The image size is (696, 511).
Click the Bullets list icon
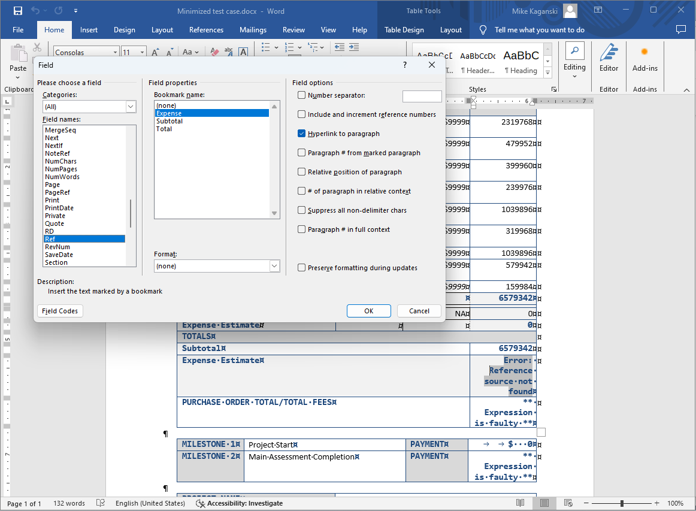pyautogui.click(x=266, y=47)
